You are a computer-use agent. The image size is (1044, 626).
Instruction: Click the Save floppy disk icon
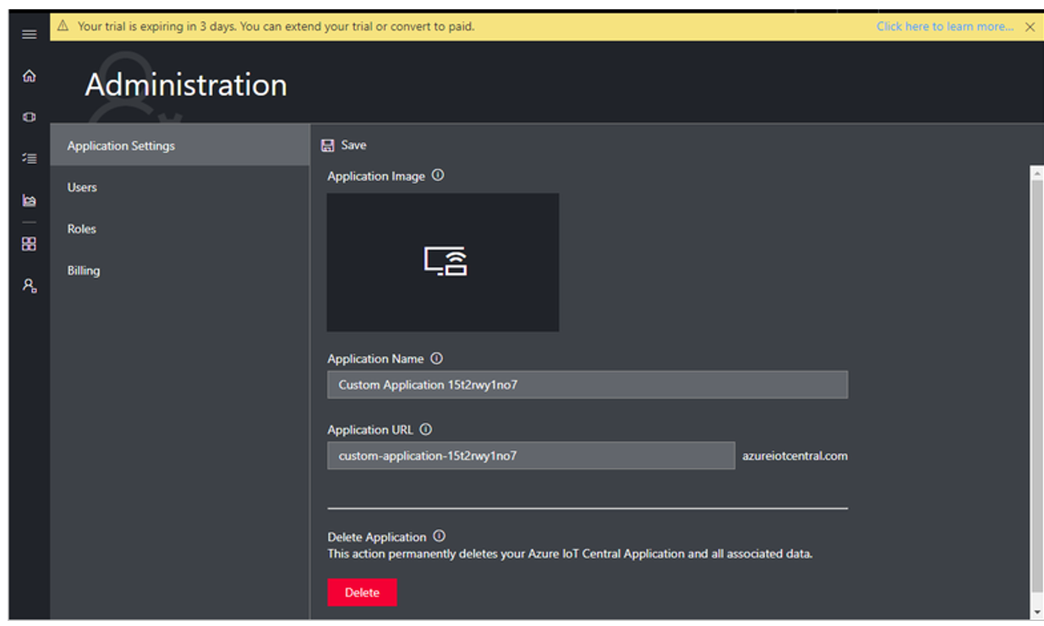[x=328, y=145]
